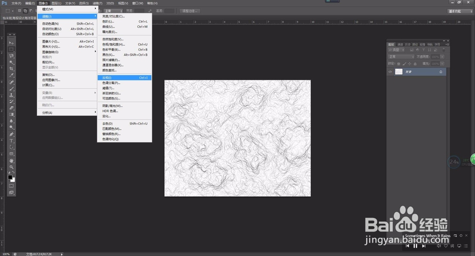The image size is (475, 256).
Task: Select the Eyedropper tool
Action: 11,75
